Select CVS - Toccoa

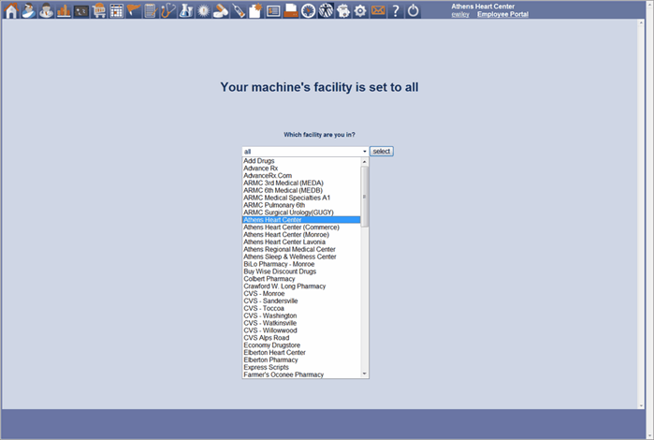[x=301, y=309]
